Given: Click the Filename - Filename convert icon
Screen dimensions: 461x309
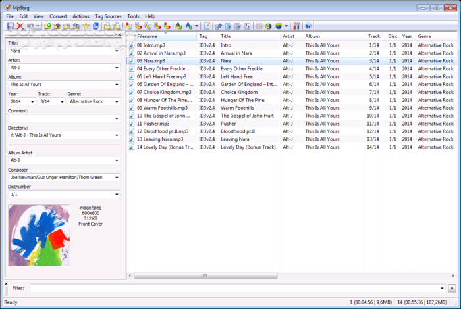Looking at the screenshot, I should point(148,26).
